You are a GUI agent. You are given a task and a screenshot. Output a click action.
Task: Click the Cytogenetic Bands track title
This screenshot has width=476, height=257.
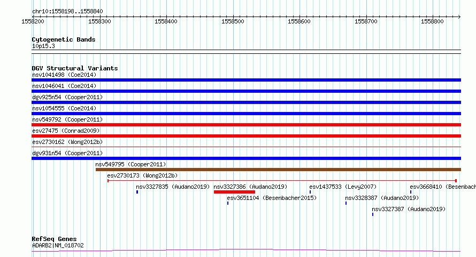[x=64, y=39]
